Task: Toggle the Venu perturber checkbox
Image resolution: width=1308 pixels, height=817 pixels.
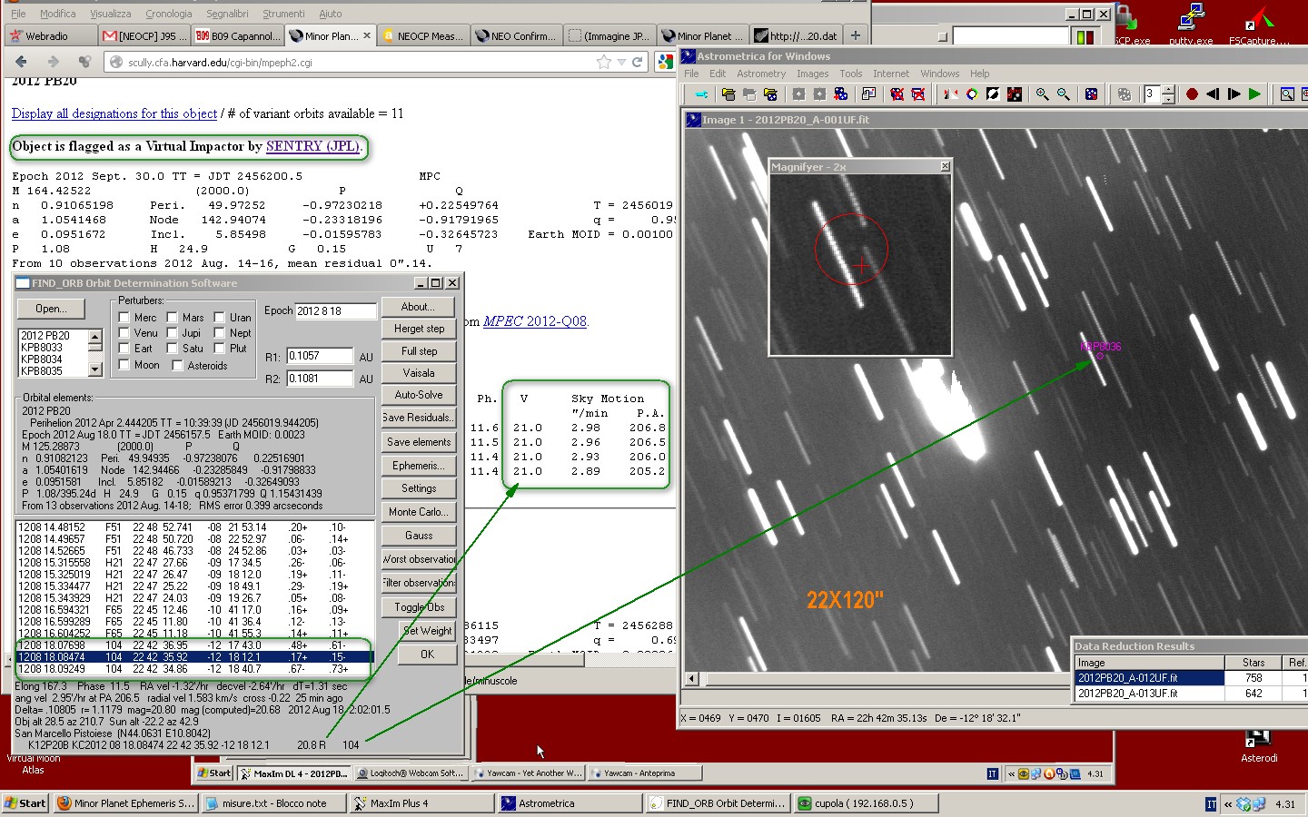Action: pos(124,333)
